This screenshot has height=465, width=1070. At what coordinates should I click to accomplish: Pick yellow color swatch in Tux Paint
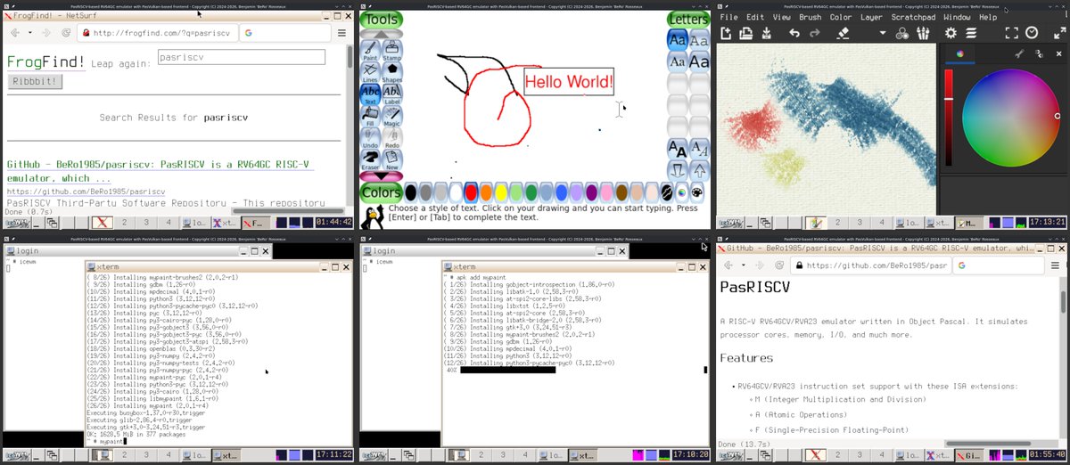pyautogui.click(x=502, y=192)
